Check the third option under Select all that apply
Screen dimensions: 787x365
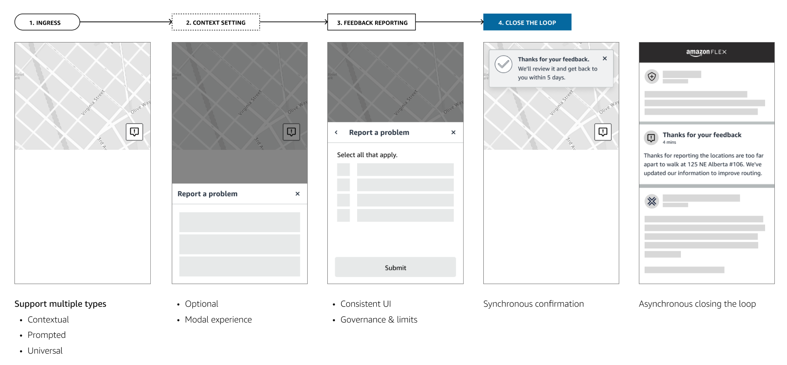(344, 200)
